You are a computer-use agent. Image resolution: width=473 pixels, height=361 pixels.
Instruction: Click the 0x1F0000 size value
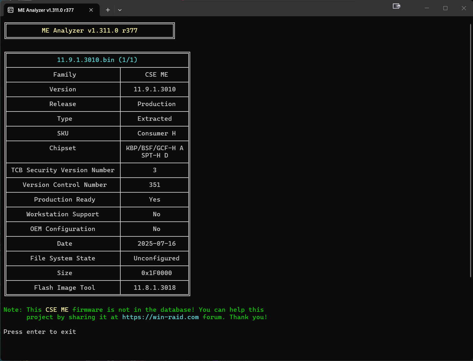[156, 273]
